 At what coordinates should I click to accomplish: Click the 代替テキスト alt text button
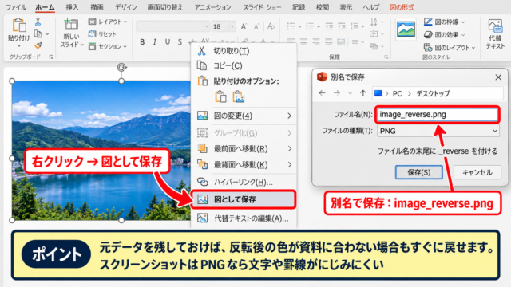[495, 34]
